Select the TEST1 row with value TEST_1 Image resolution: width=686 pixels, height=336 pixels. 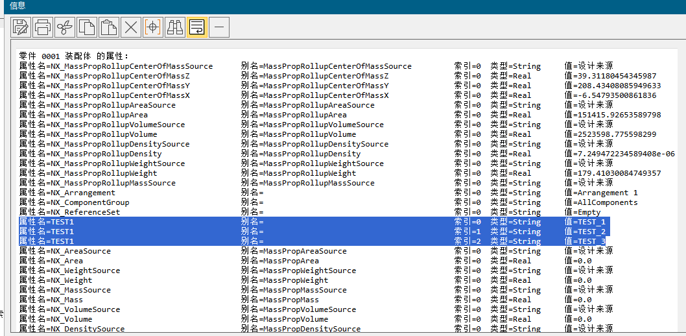coord(311,222)
